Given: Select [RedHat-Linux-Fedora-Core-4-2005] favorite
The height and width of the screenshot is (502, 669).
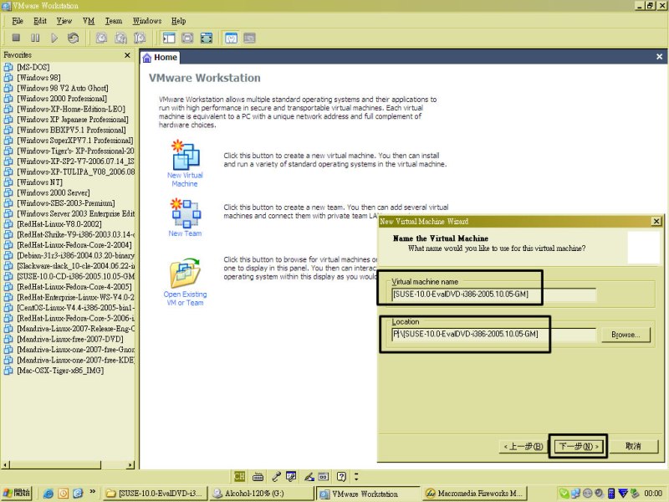Looking at the screenshot, I should tap(74, 287).
